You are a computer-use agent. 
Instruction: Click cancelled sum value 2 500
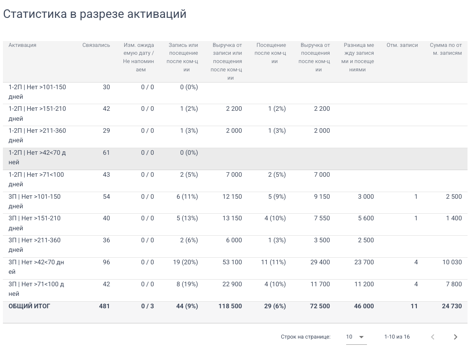(454, 197)
